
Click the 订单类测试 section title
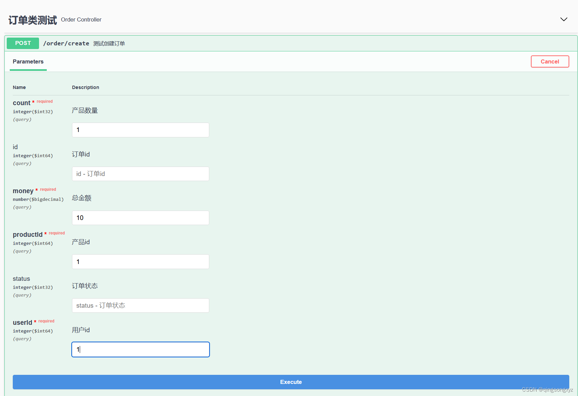(33, 20)
